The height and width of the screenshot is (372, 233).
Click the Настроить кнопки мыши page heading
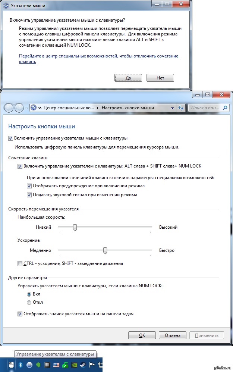click(41, 126)
